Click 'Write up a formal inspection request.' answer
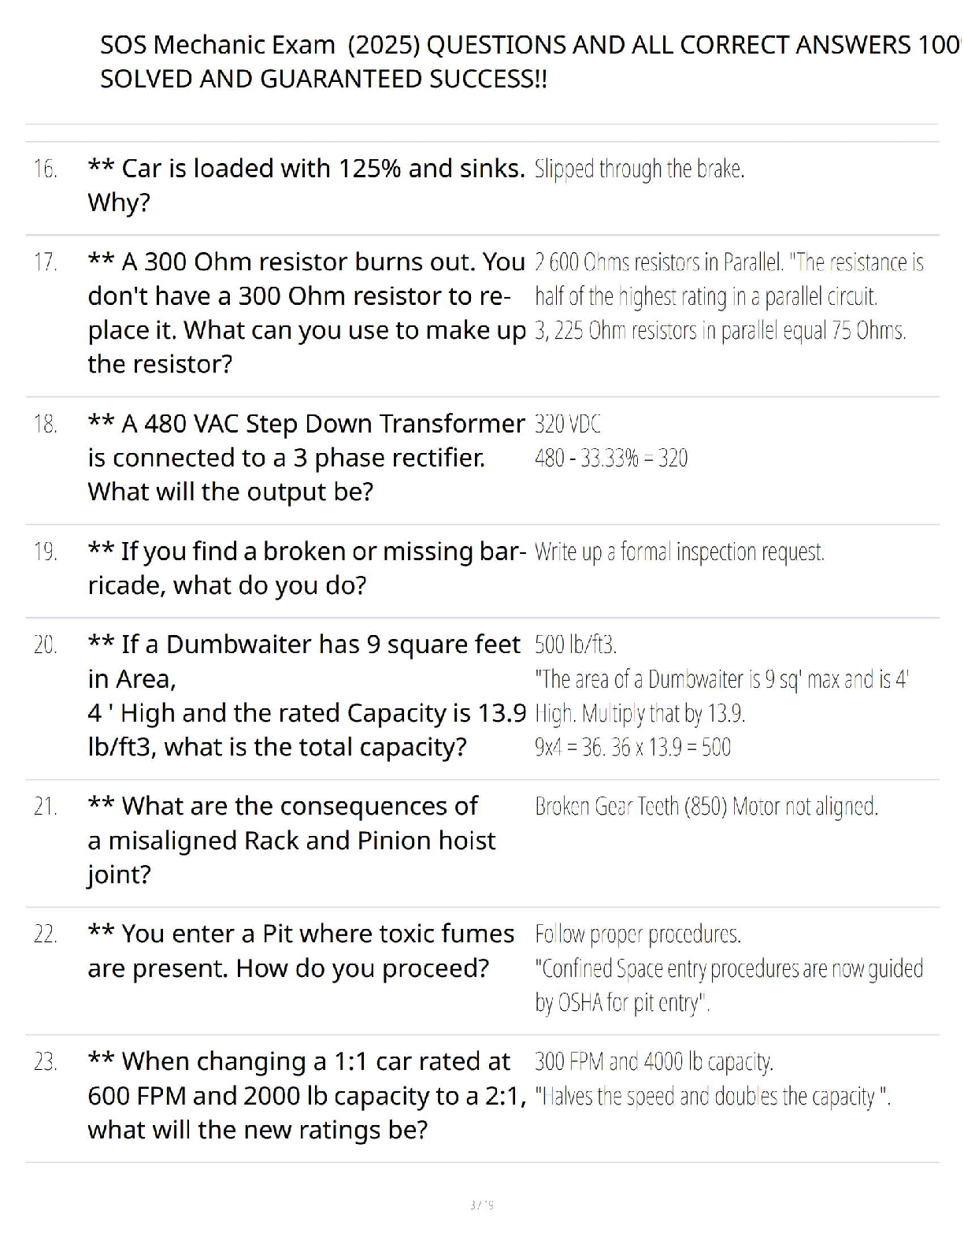The image size is (964, 1248). pos(680,552)
